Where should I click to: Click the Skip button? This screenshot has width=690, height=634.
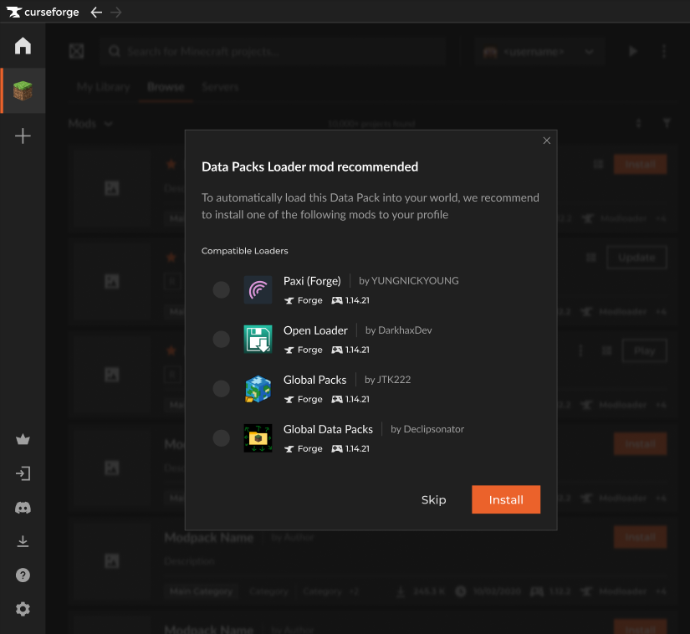click(x=433, y=500)
